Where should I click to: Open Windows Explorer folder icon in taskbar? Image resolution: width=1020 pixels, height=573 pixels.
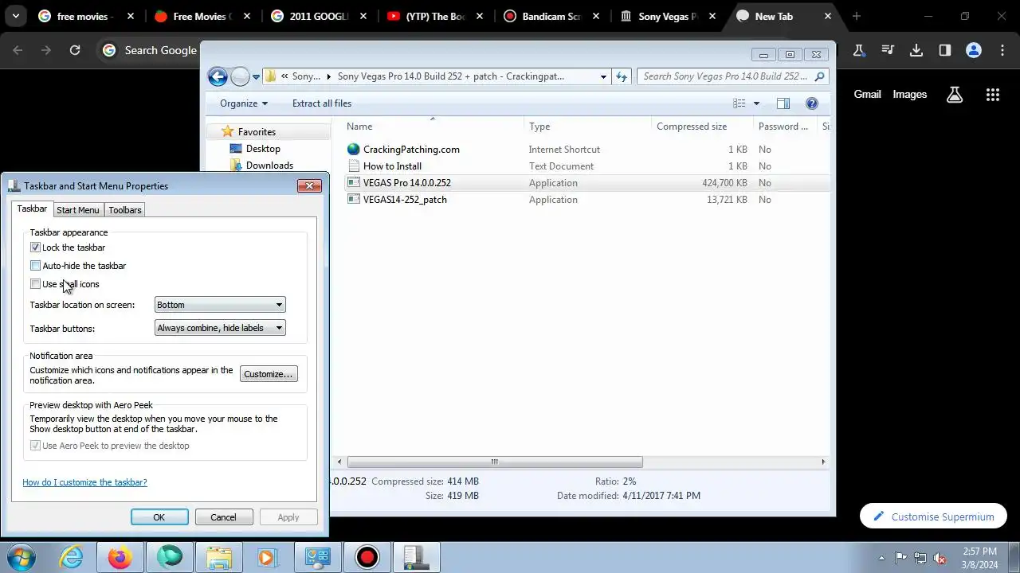pos(219,557)
